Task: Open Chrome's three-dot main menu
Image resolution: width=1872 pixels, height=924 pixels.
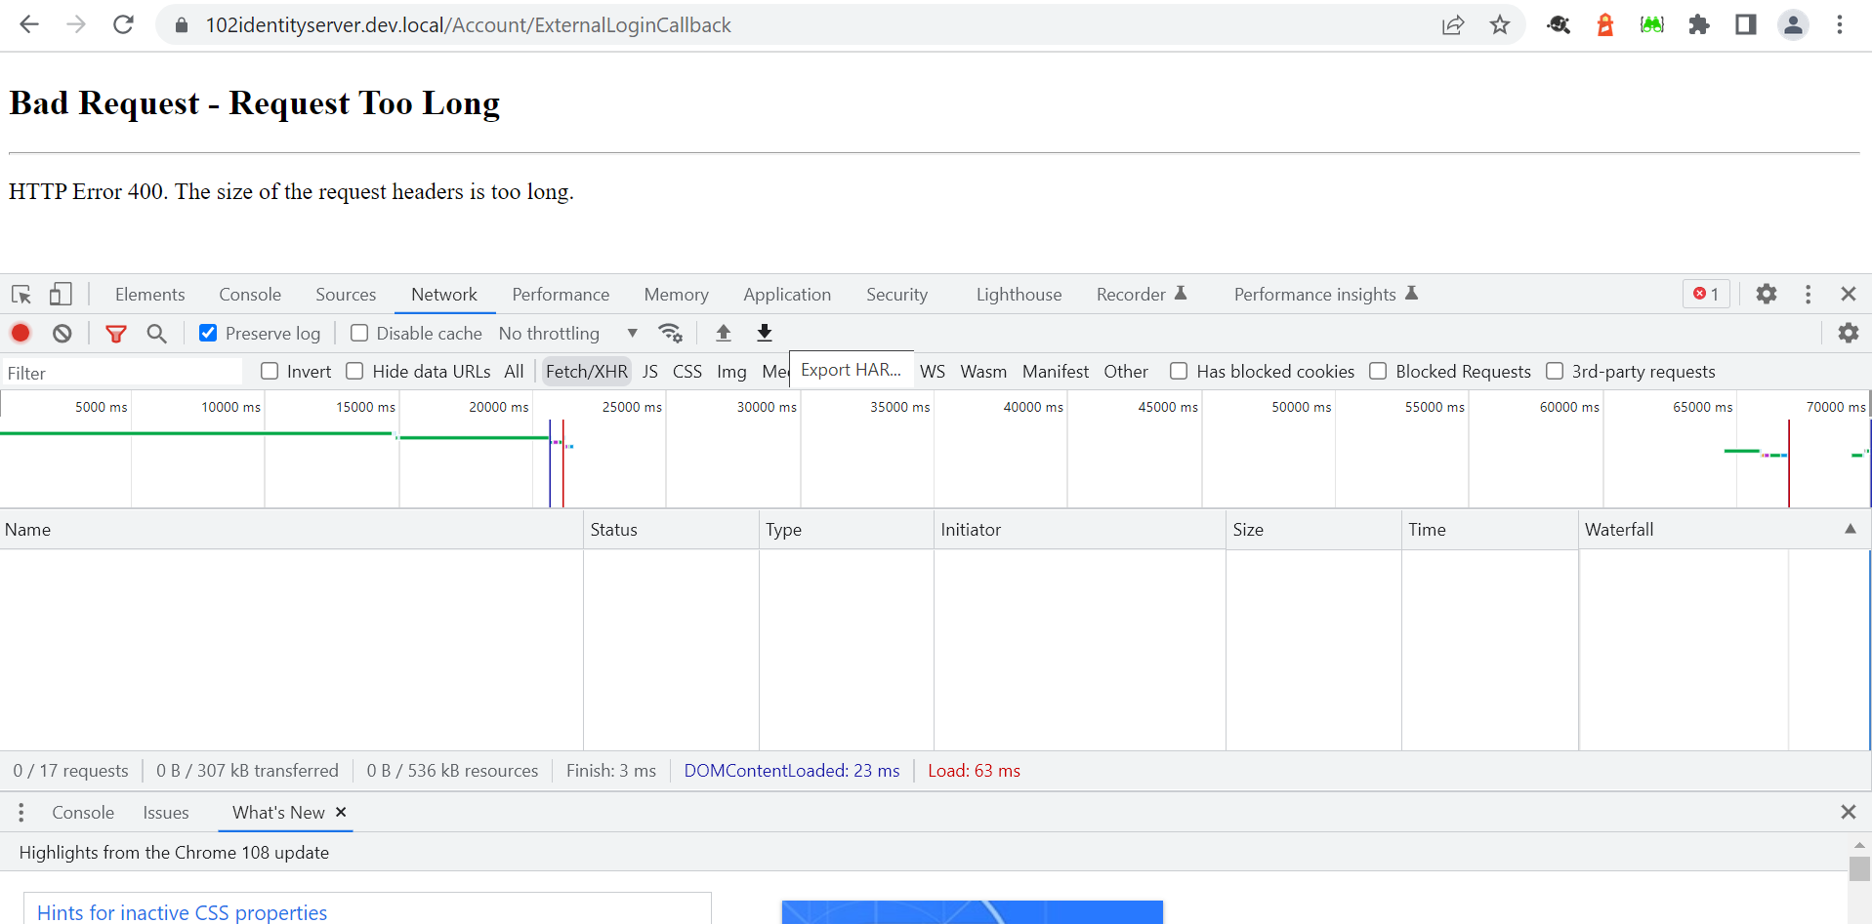Action: tap(1840, 25)
